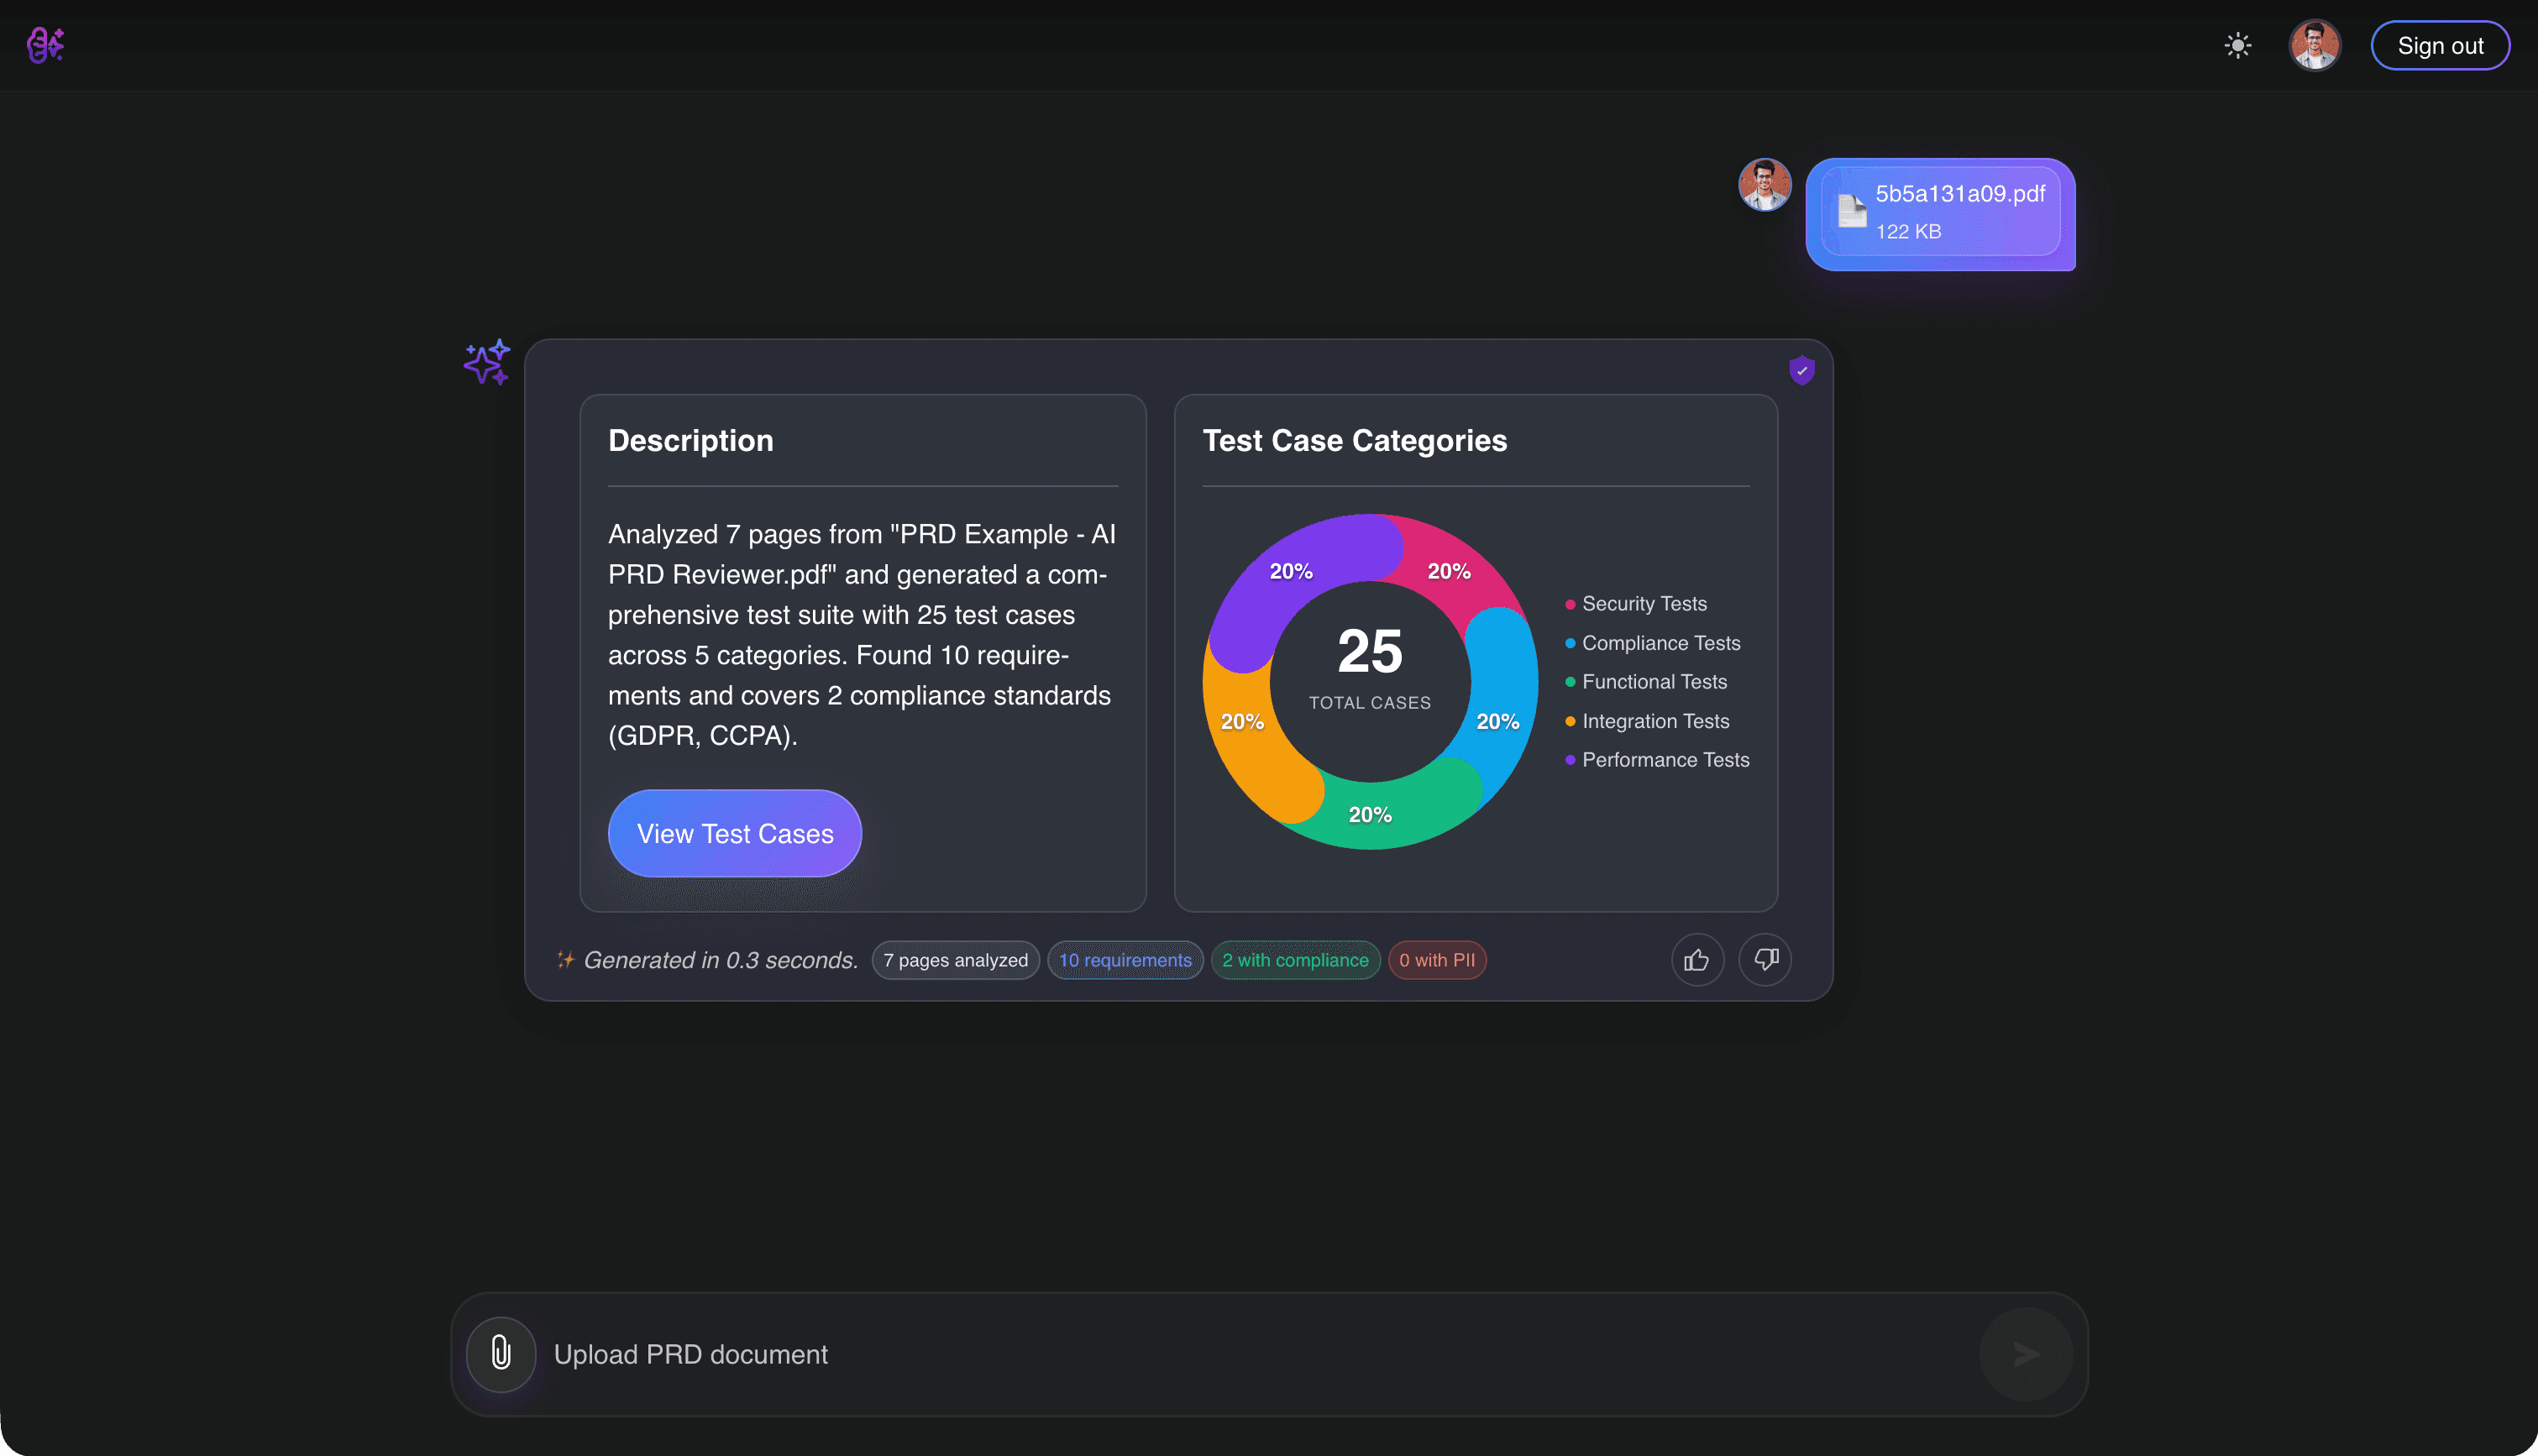Click the send arrow button
Image resolution: width=2538 pixels, height=1456 pixels.
[x=2026, y=1354]
